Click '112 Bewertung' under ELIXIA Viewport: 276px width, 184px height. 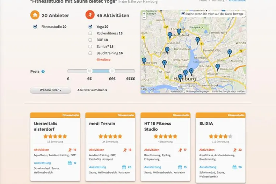click(221, 142)
